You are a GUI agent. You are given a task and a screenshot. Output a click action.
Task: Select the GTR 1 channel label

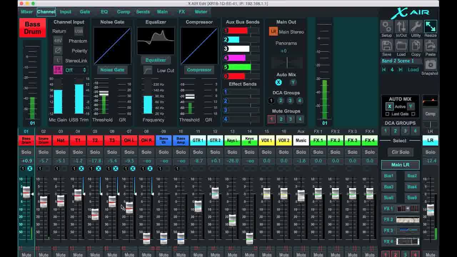198,140
